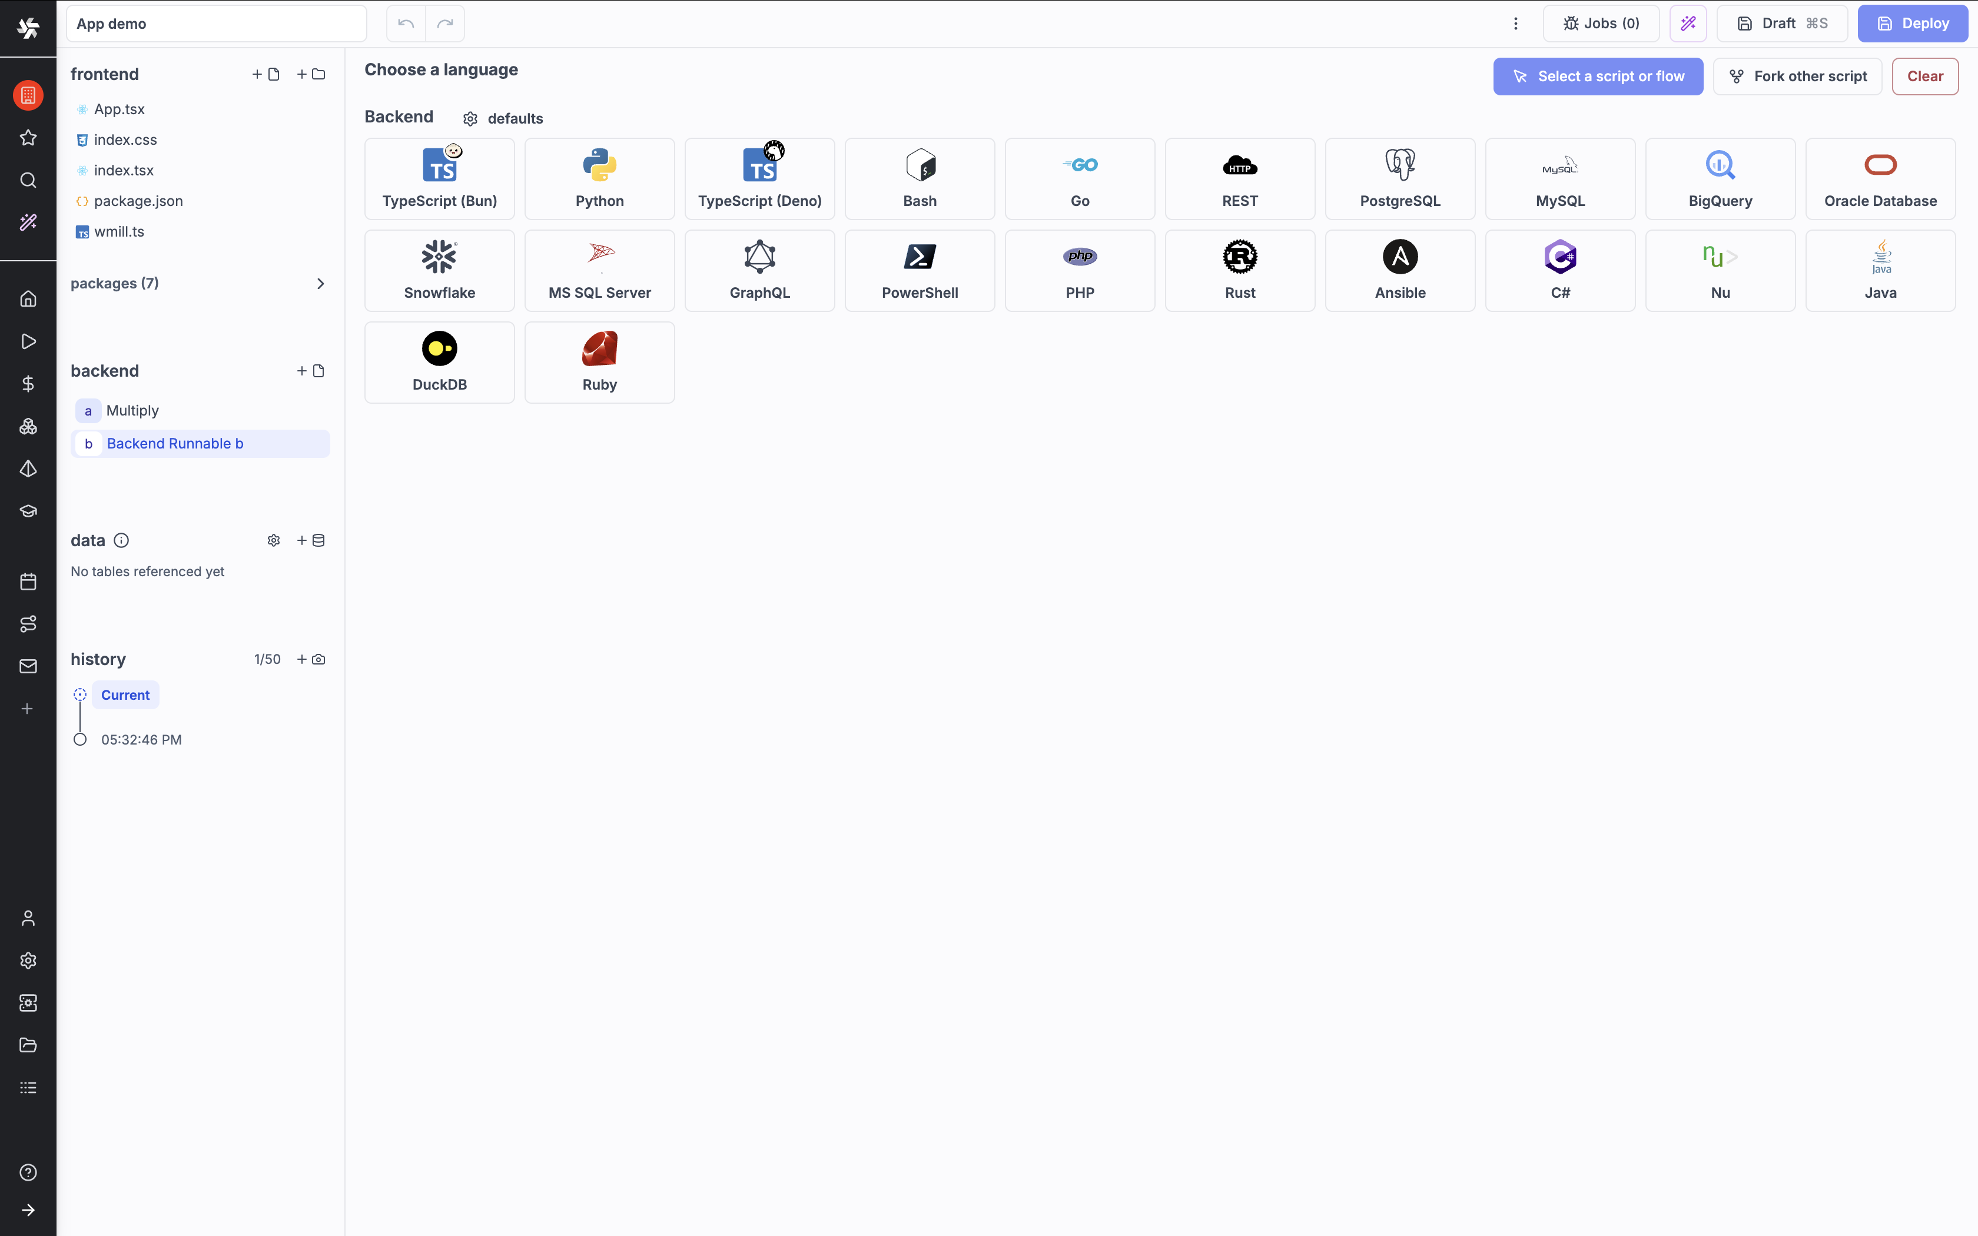
Task: Open the AI magic wand in top bar
Action: pyautogui.click(x=1688, y=24)
